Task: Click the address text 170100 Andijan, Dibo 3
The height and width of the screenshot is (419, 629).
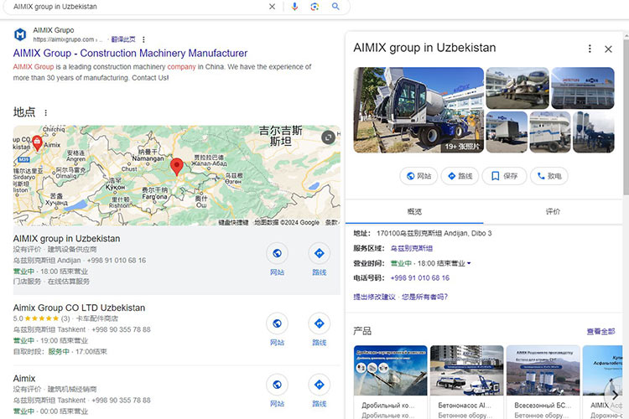Action: pos(434,233)
